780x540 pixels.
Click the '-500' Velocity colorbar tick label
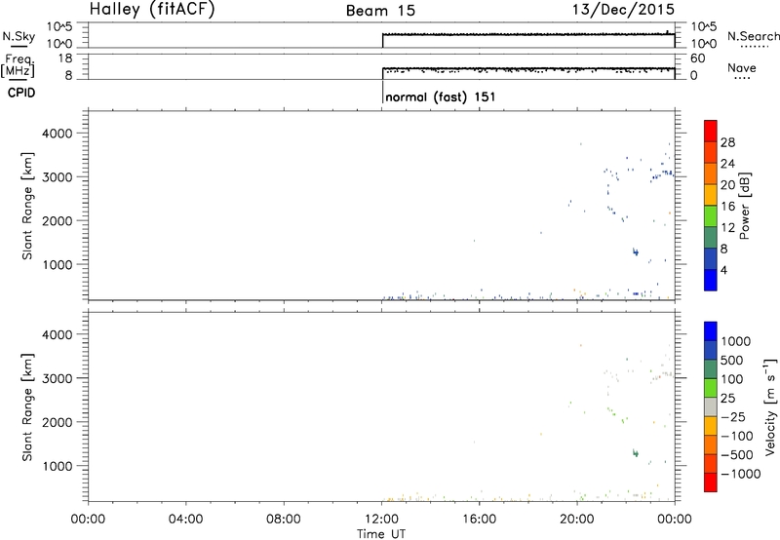(x=737, y=455)
